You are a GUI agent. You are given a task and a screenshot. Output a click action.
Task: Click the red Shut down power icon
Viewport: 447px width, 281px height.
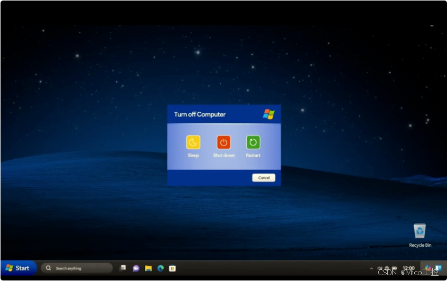pos(224,142)
